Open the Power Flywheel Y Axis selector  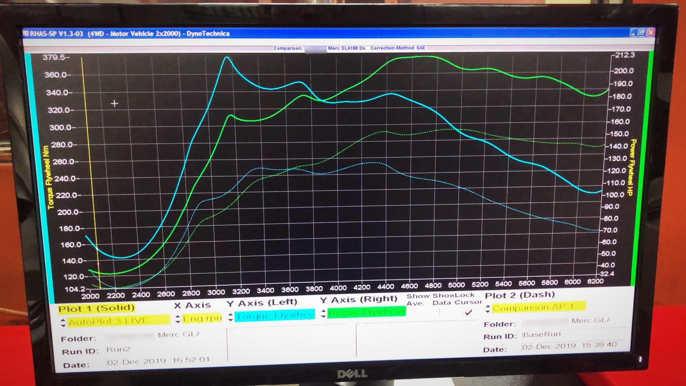pyautogui.click(x=366, y=313)
